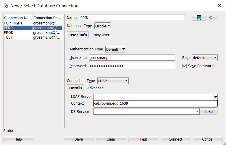Switch to the Proxy User tab
Screen dimensions: 226x145
click(100, 35)
